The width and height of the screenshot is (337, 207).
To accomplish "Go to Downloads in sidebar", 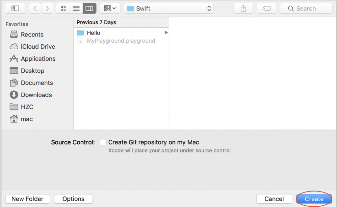I will pyautogui.click(x=36, y=95).
